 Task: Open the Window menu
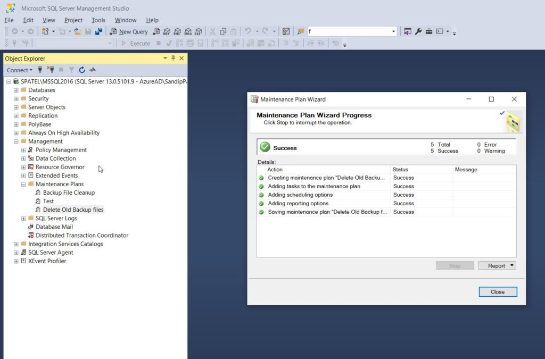pyautogui.click(x=126, y=20)
